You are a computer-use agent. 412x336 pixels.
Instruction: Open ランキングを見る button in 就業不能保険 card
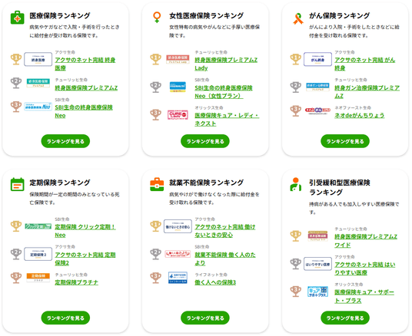pos(205,318)
